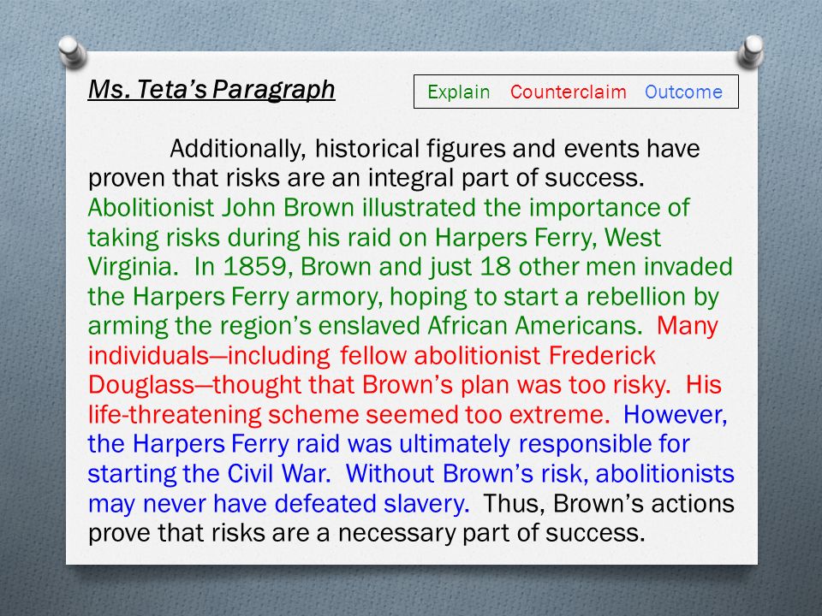Select the red 'Counterclaim' legend label
Viewport: 822px width, 616px height.
pyautogui.click(x=569, y=92)
